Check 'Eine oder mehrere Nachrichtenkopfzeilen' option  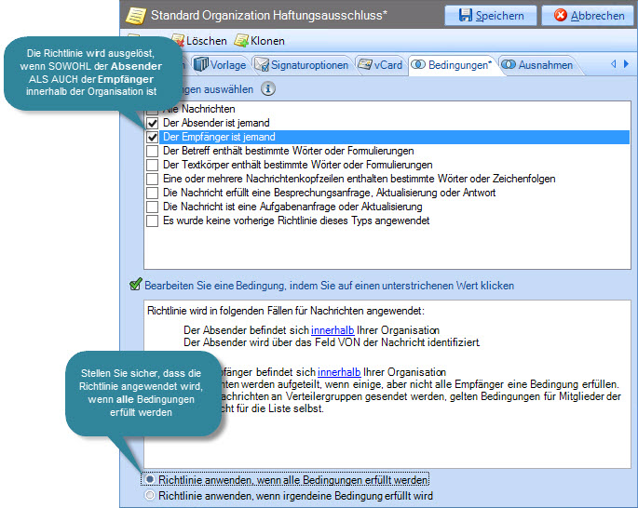point(152,179)
